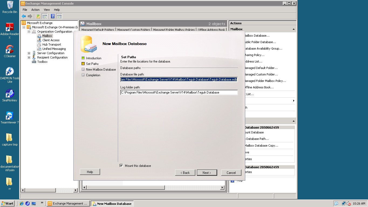The height and width of the screenshot is (207, 368).
Task: Open the Action menu
Action: (x=35, y=10)
